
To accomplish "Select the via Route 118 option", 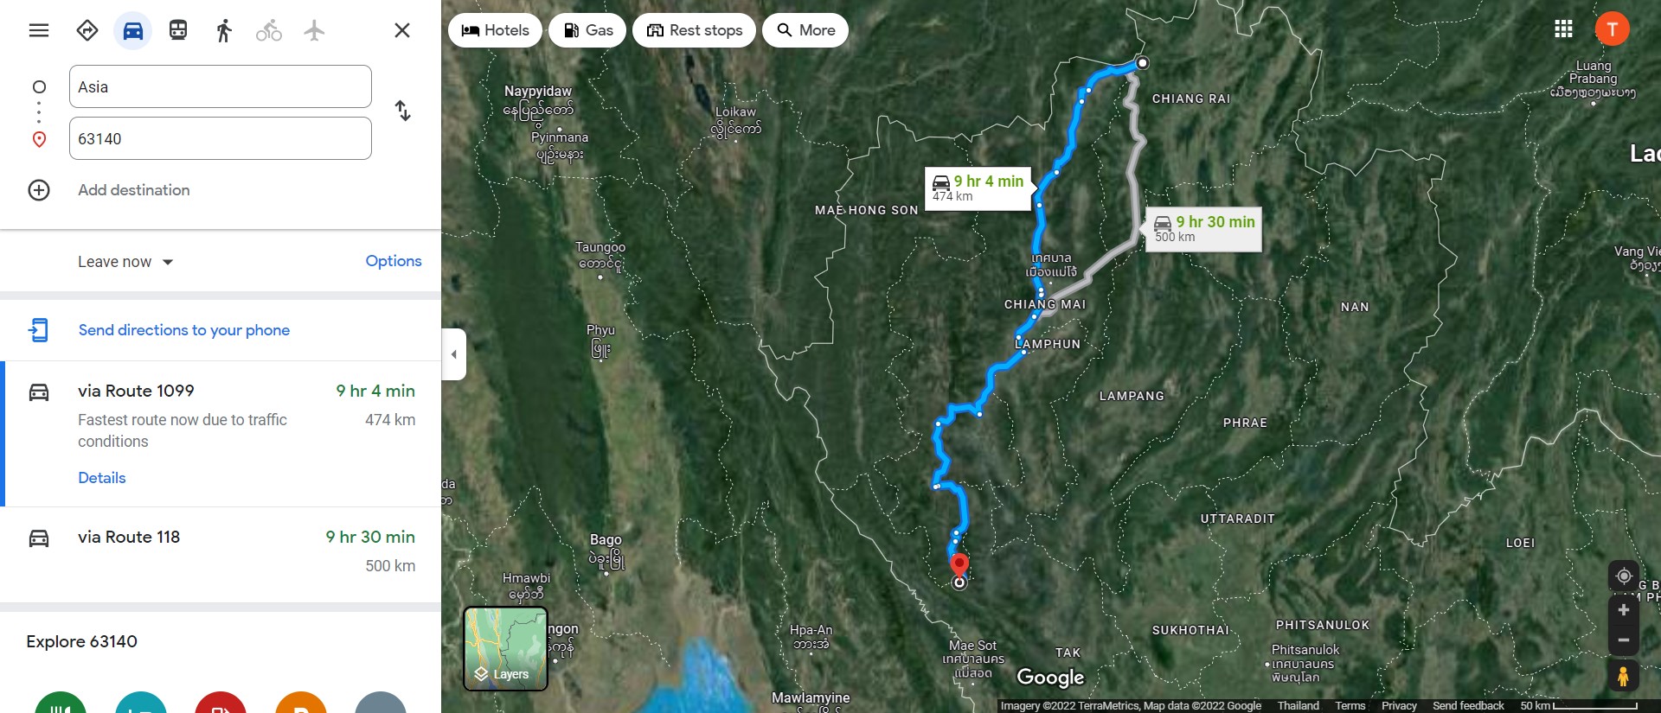I will click(221, 554).
